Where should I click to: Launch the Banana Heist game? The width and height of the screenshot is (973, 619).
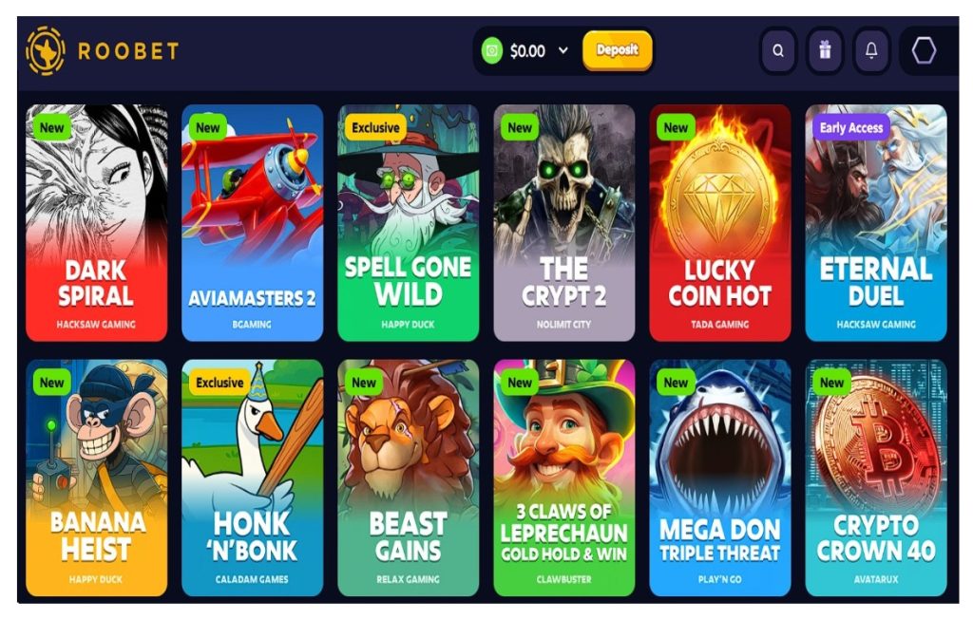coord(96,478)
